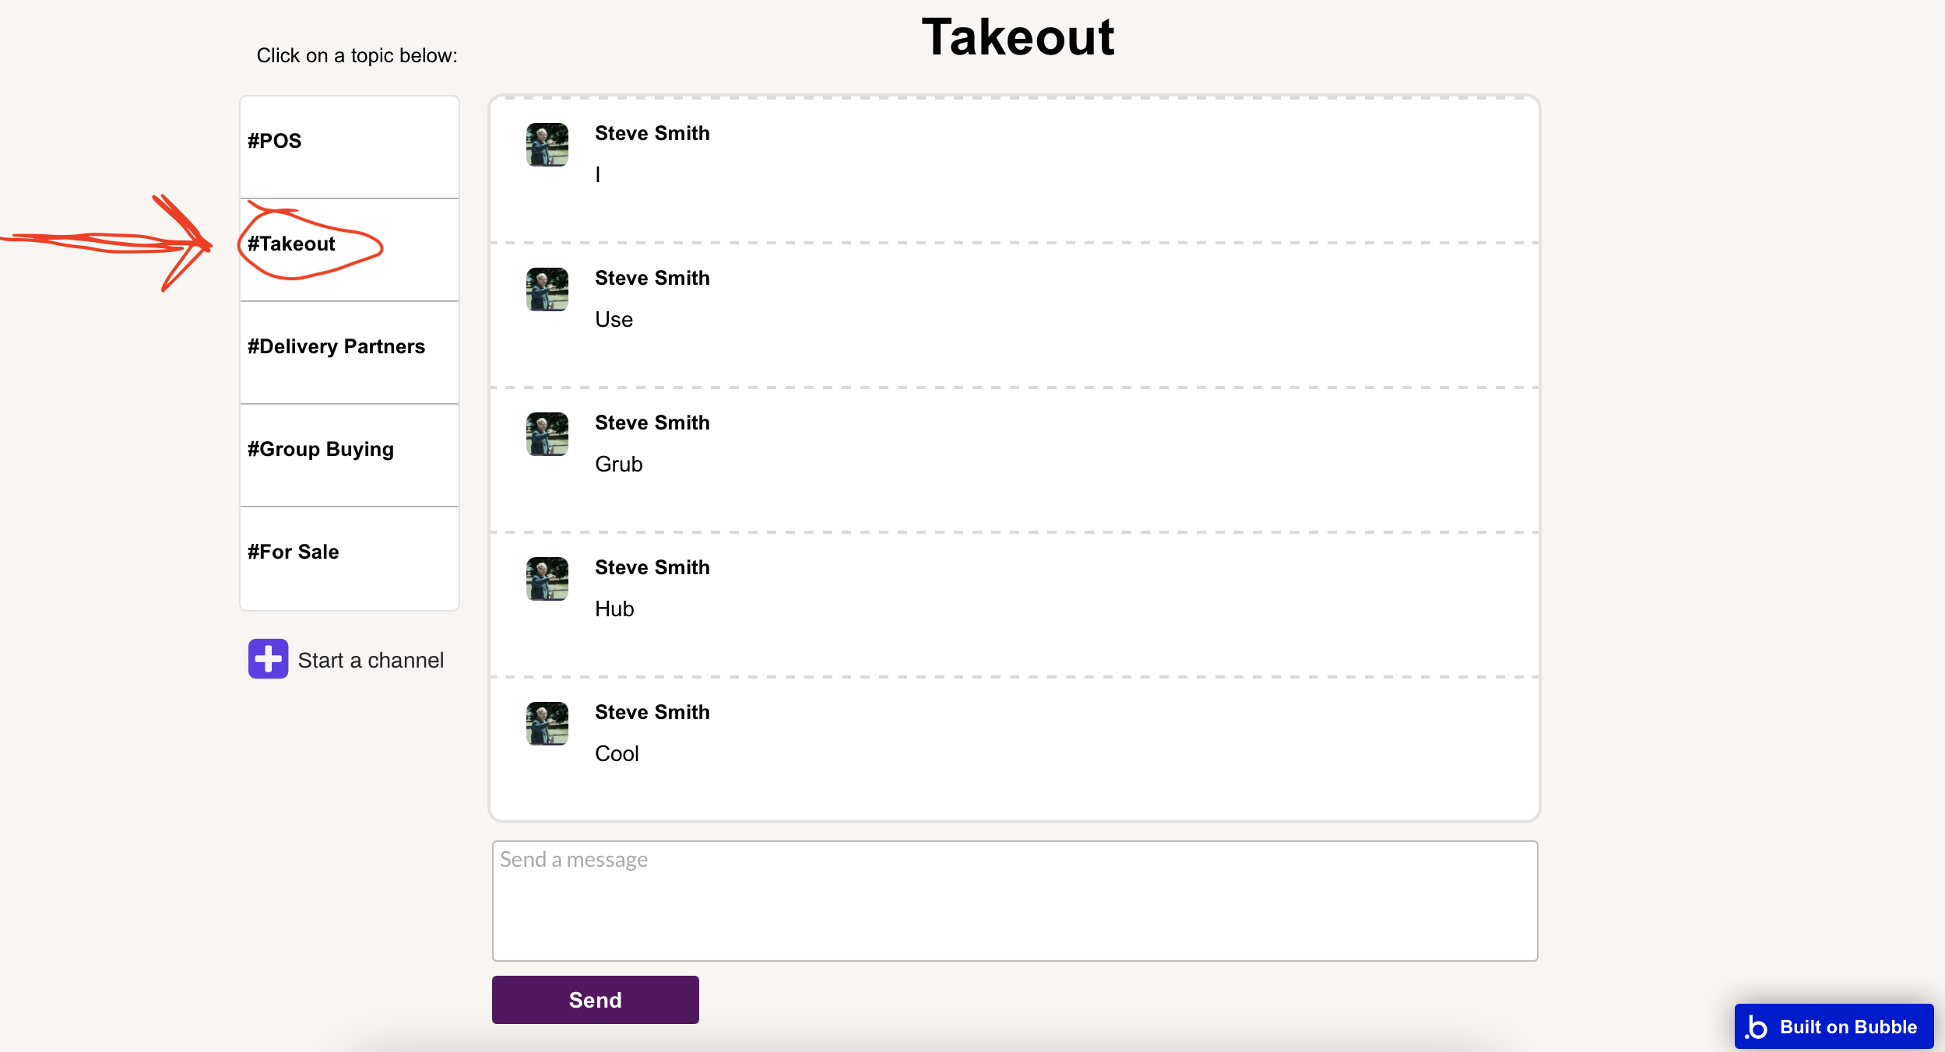This screenshot has width=1945, height=1052.
Task: Click the avatar beside the 'Grub' message
Action: pyautogui.click(x=547, y=434)
